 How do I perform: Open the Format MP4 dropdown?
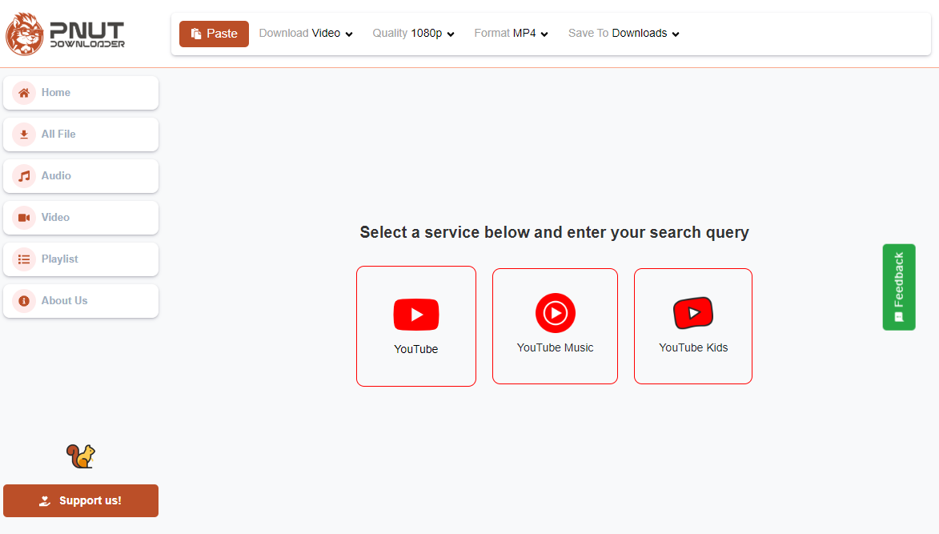[x=511, y=34]
